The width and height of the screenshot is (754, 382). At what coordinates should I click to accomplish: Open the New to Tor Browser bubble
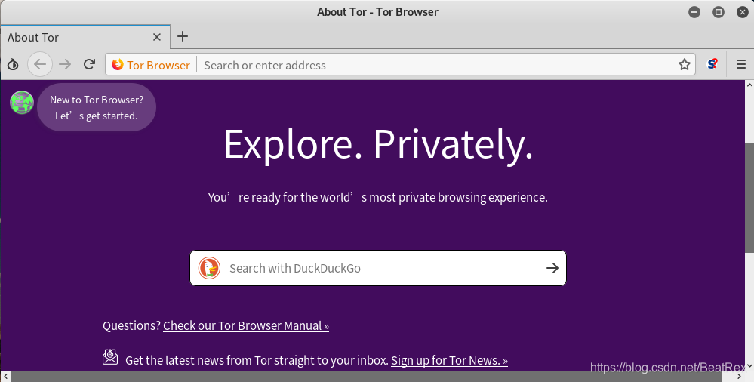(97, 107)
